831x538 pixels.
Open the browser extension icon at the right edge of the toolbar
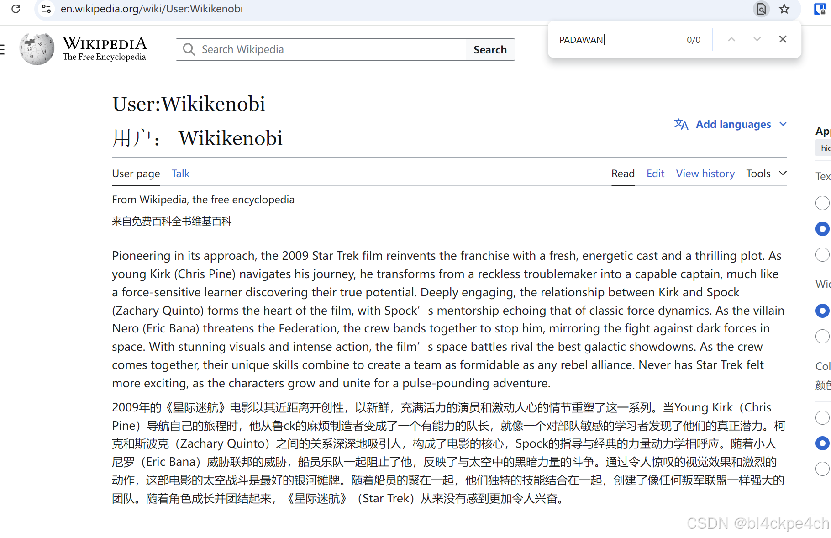point(820,9)
